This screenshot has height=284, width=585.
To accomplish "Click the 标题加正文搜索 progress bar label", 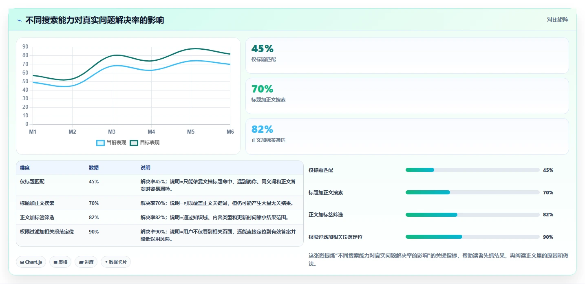I will point(326,192).
